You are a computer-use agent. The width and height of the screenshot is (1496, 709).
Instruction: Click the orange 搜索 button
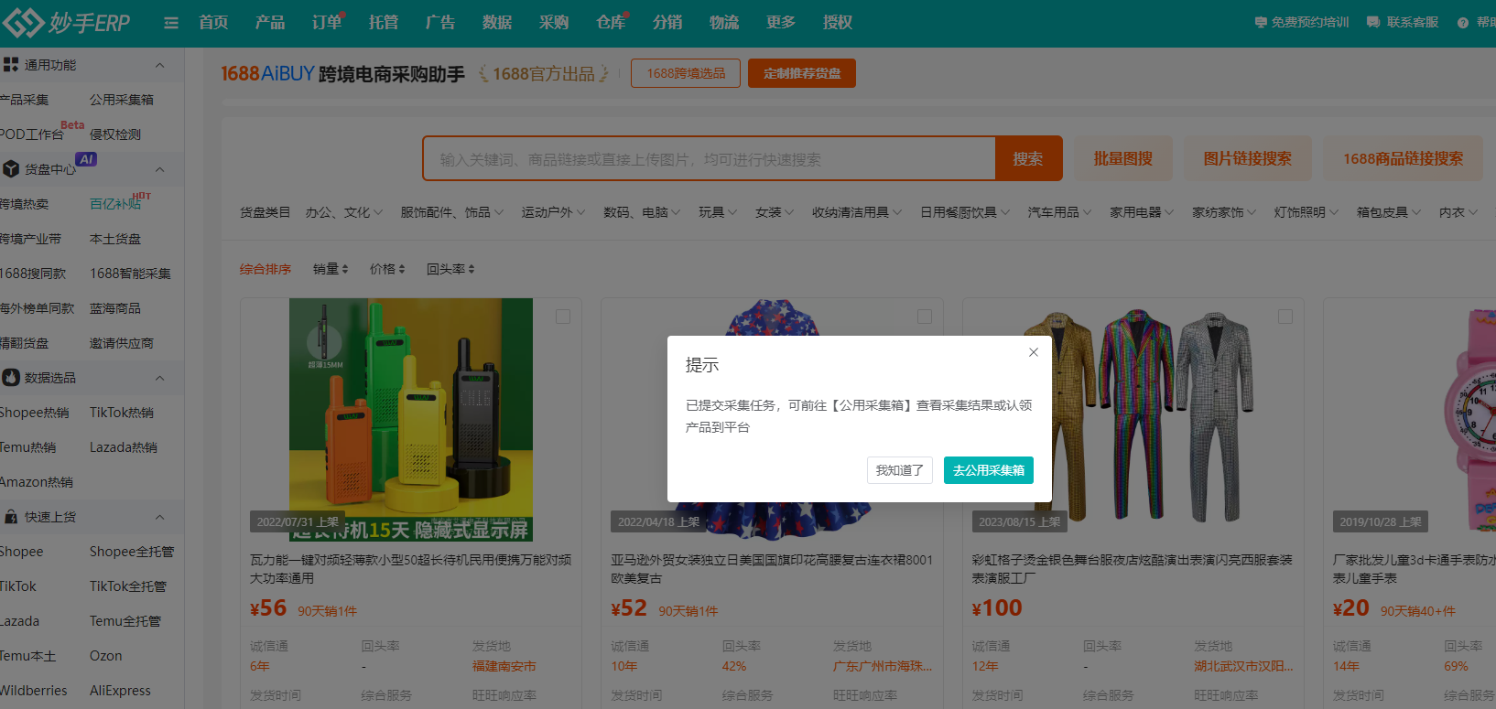point(1028,158)
